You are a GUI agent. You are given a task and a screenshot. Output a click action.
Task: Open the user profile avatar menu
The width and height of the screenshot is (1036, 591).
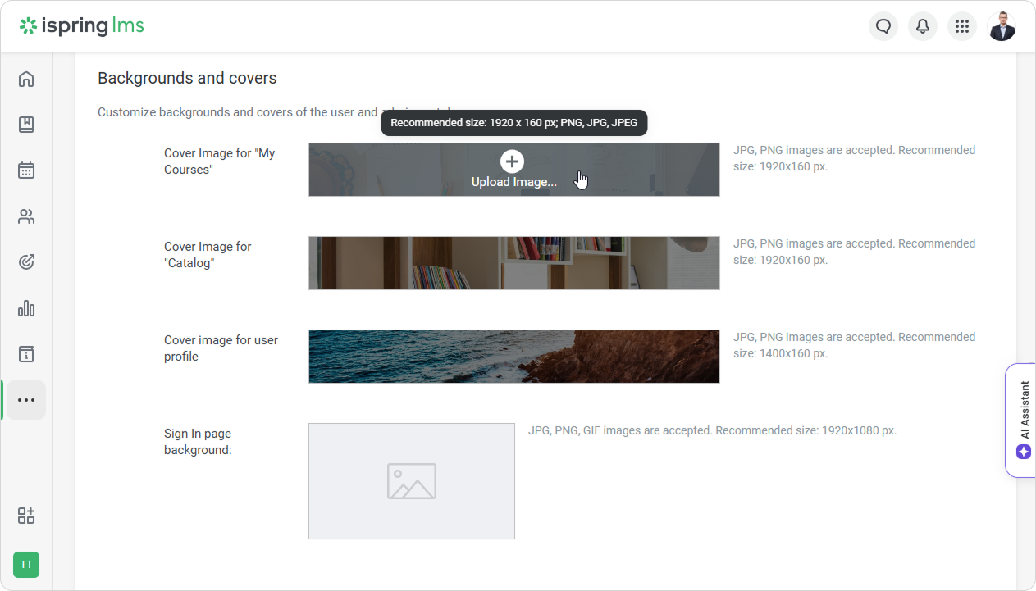[1002, 26]
